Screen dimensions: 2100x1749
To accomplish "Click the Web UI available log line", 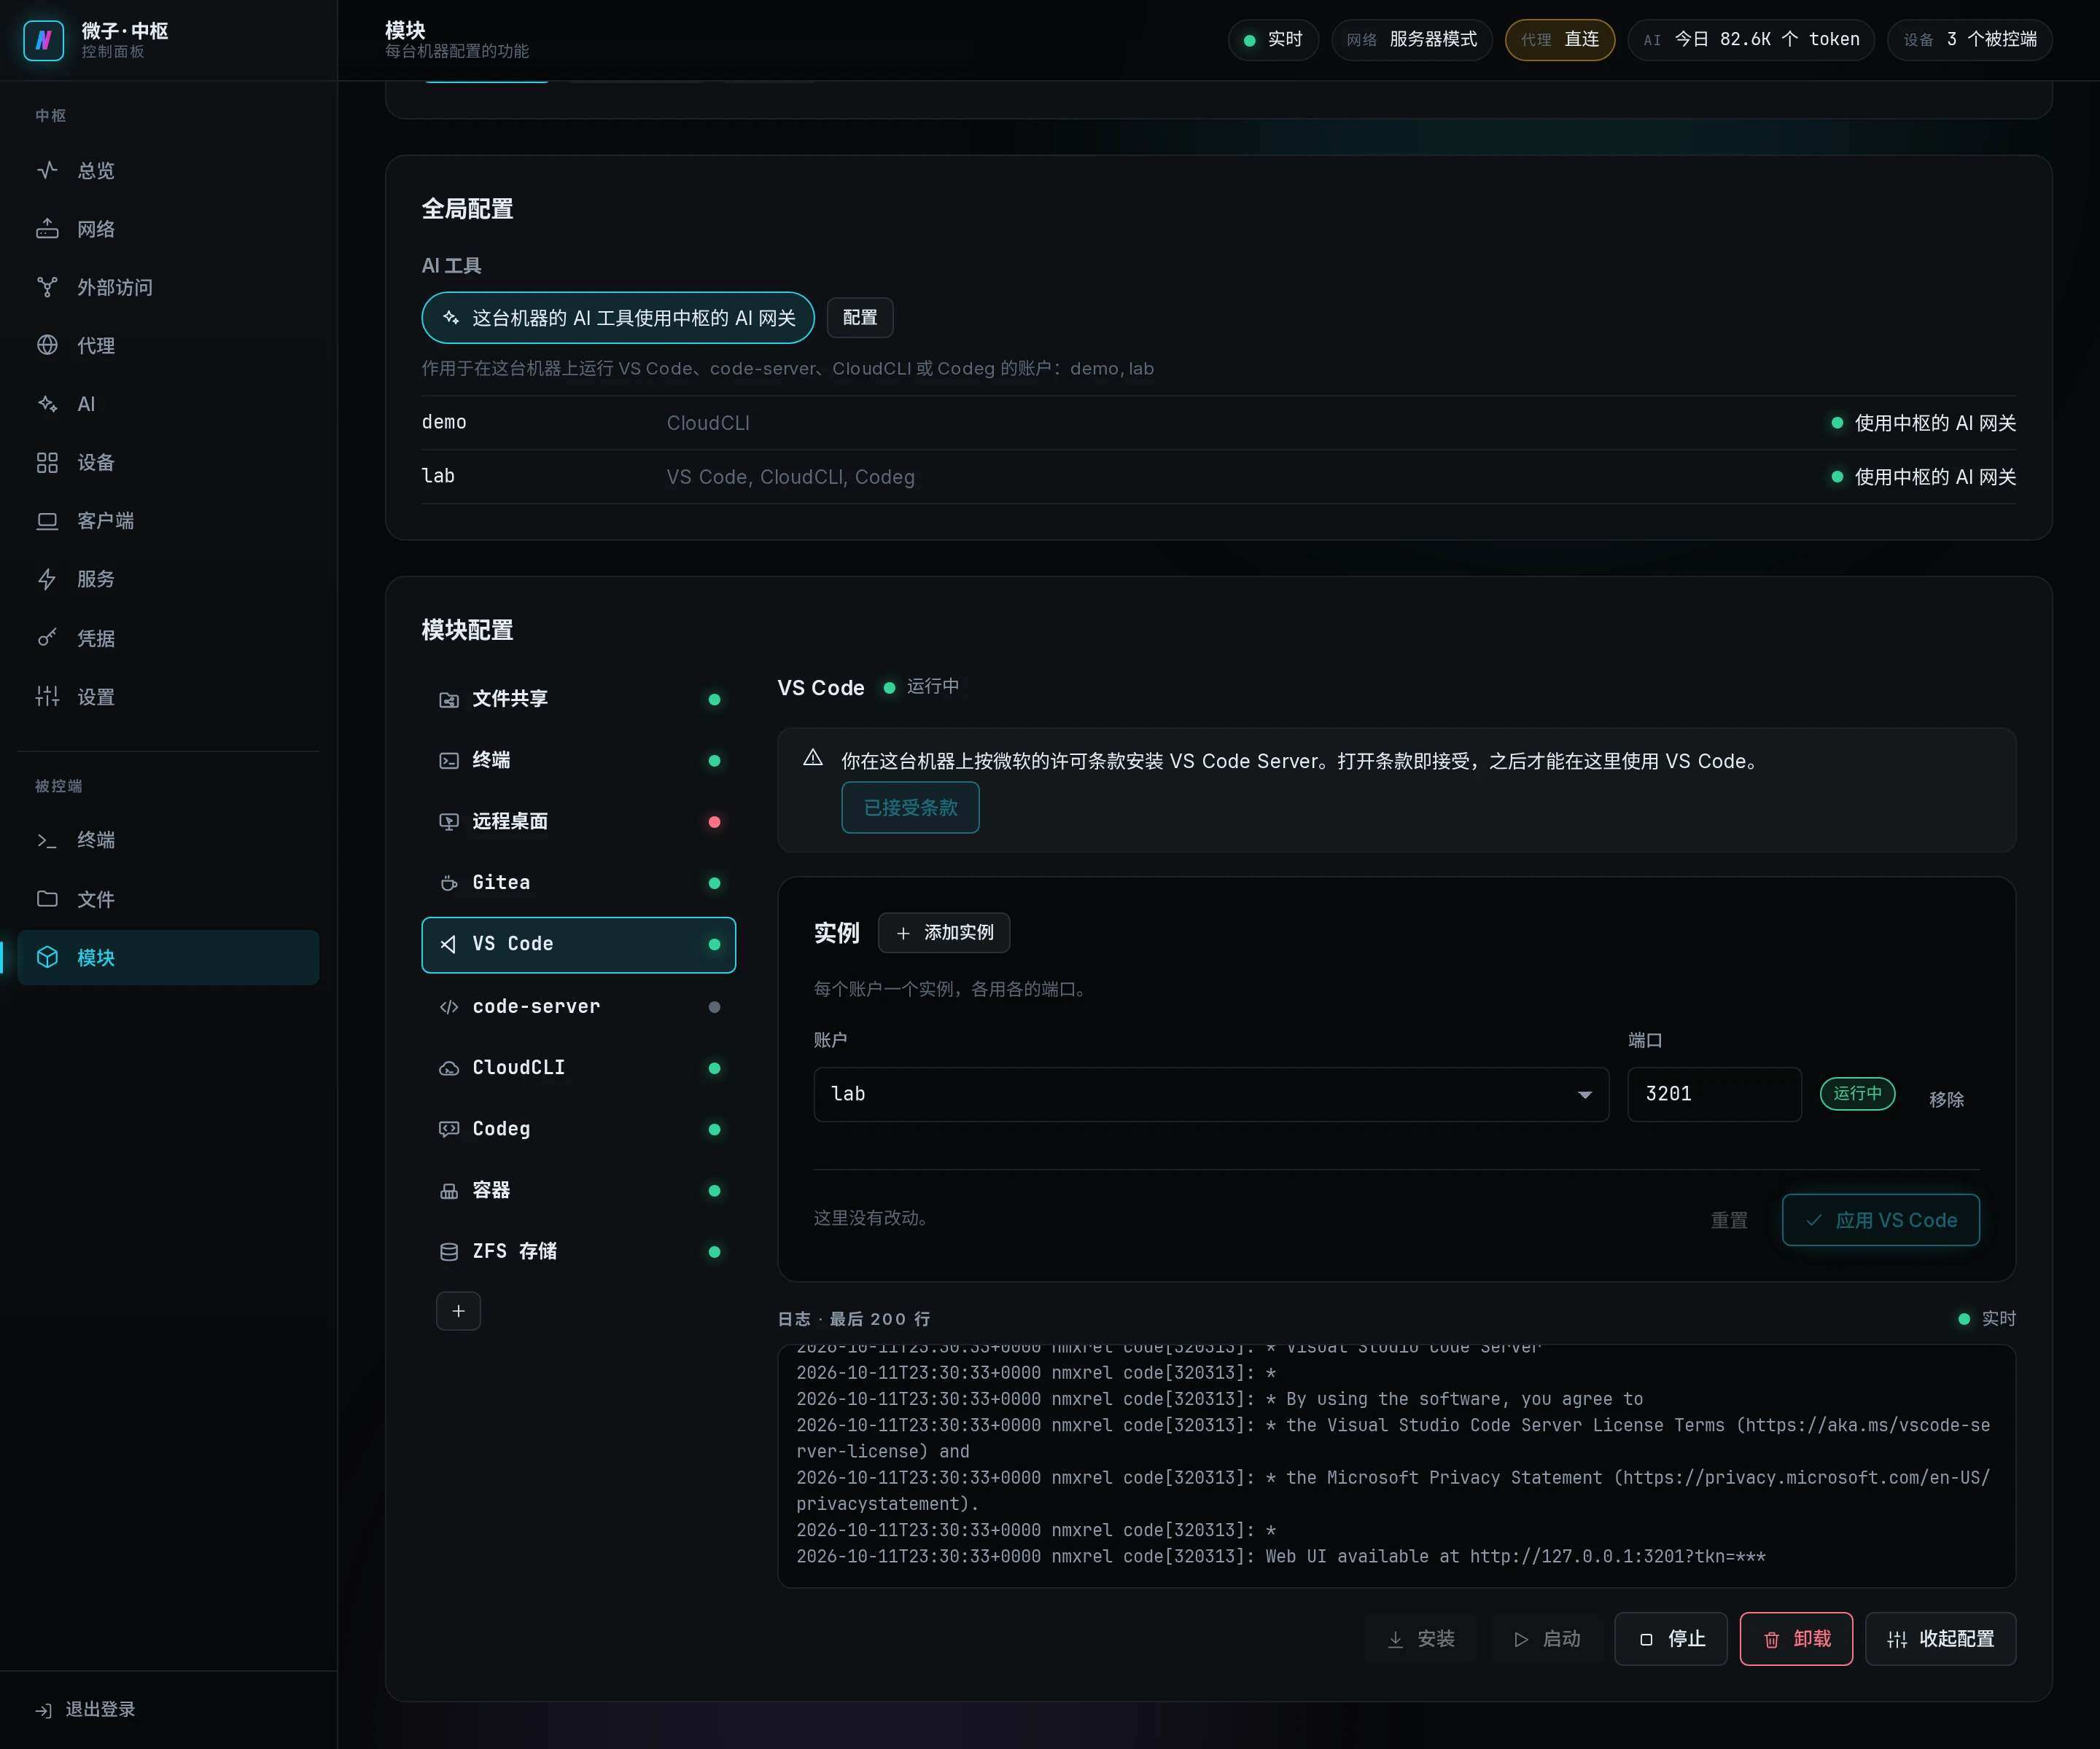I will tap(1280, 1557).
